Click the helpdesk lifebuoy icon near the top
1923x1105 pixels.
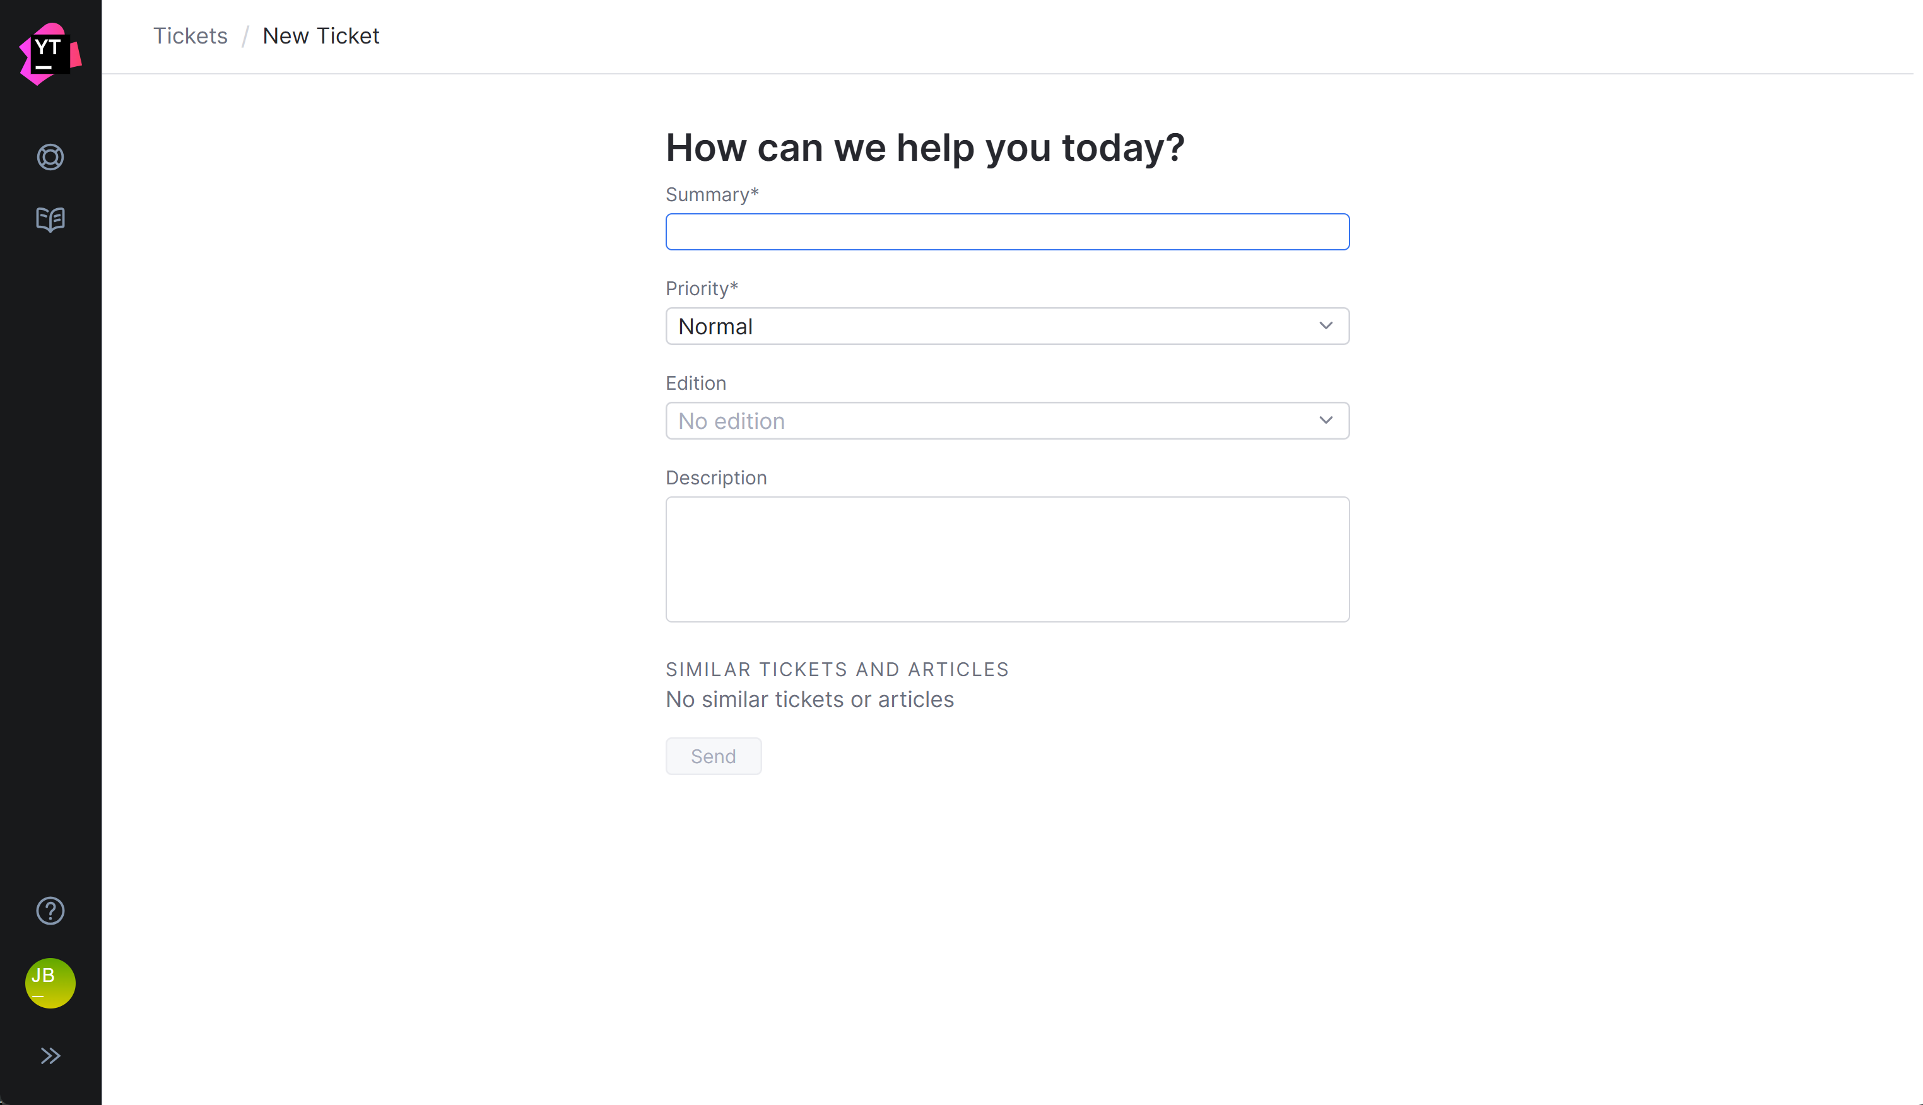(x=49, y=157)
